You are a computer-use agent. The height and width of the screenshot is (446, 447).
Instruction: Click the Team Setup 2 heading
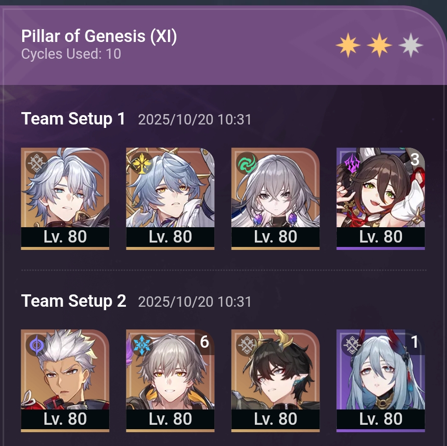click(74, 301)
